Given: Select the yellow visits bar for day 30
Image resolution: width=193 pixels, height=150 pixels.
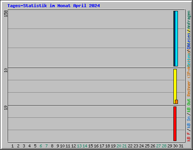Looking at the screenshot, I should point(175,86).
